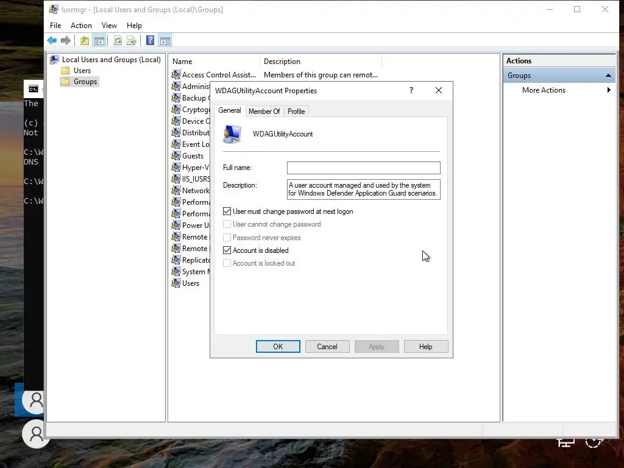Toggle 'Account is locked out' checkbox
Image resolution: width=624 pixels, height=468 pixels.
pos(227,263)
